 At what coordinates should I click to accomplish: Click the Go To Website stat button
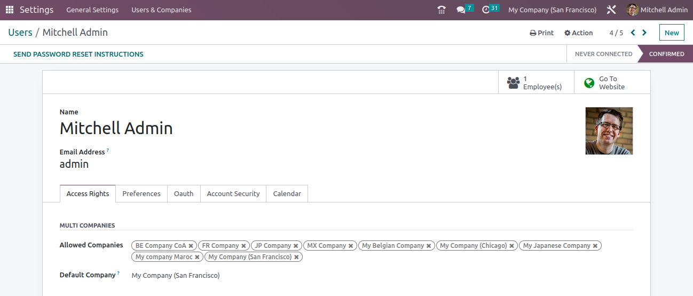pos(612,82)
